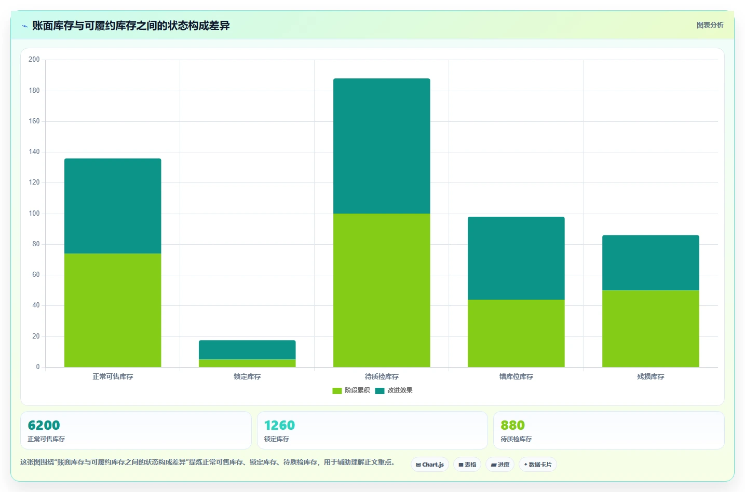
Task: Click the green segment of 正常可售库存 bar
Action: 113,310
